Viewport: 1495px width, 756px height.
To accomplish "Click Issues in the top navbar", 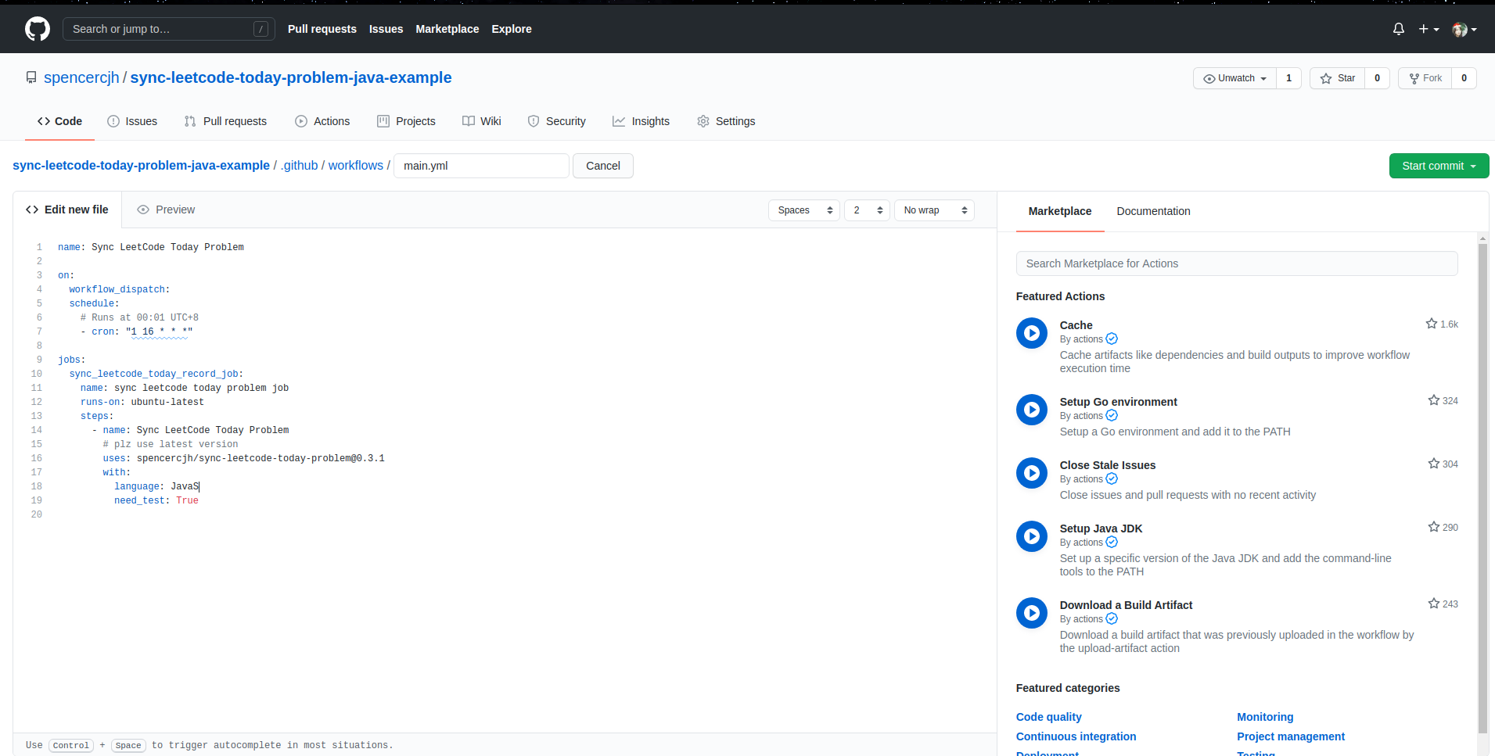I will [x=386, y=29].
